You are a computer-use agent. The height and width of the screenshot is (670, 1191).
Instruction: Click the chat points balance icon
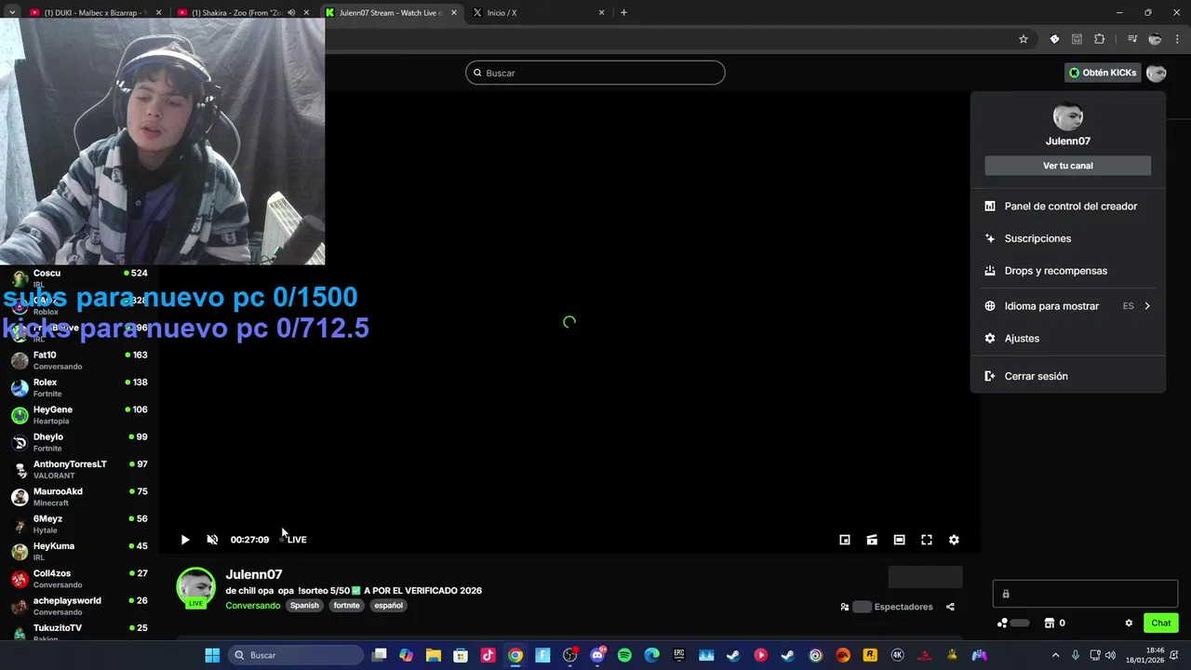pyautogui.click(x=1002, y=623)
